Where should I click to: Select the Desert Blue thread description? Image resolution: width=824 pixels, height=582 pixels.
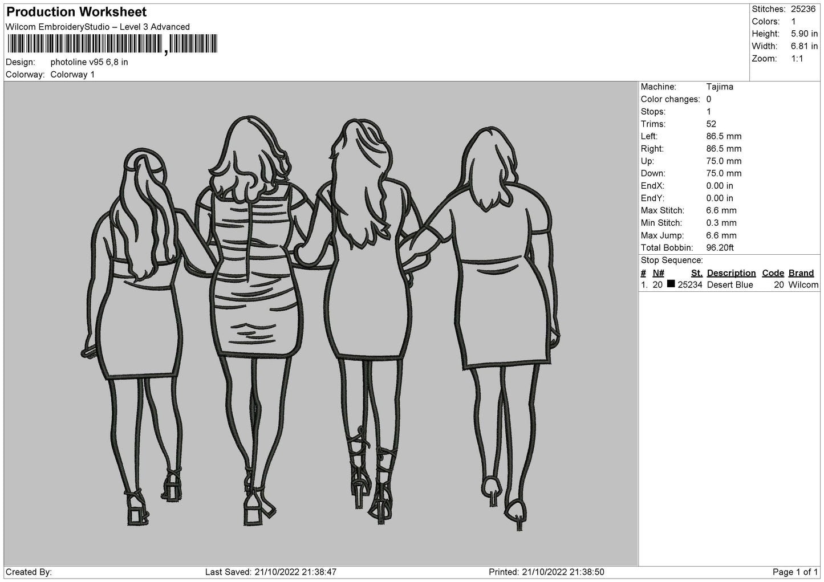730,285
